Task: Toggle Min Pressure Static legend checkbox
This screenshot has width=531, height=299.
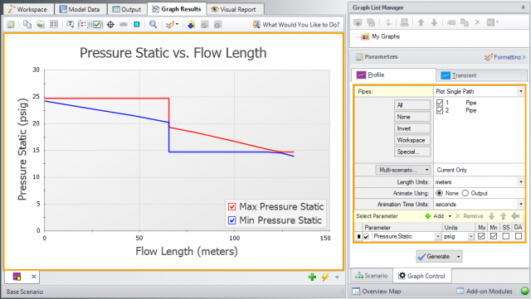Action: (x=232, y=220)
